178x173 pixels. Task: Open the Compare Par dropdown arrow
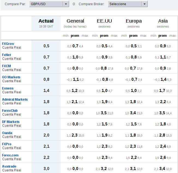(66, 4)
